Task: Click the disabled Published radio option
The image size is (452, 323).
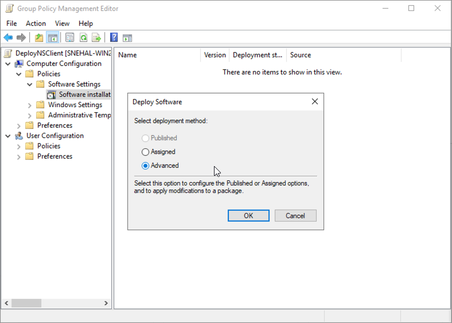Action: (x=146, y=138)
